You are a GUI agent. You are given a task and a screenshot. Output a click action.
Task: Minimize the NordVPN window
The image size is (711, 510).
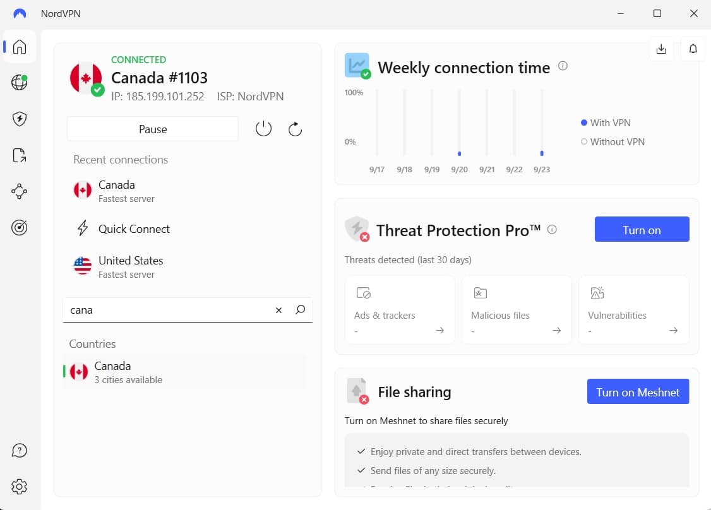[x=621, y=14]
